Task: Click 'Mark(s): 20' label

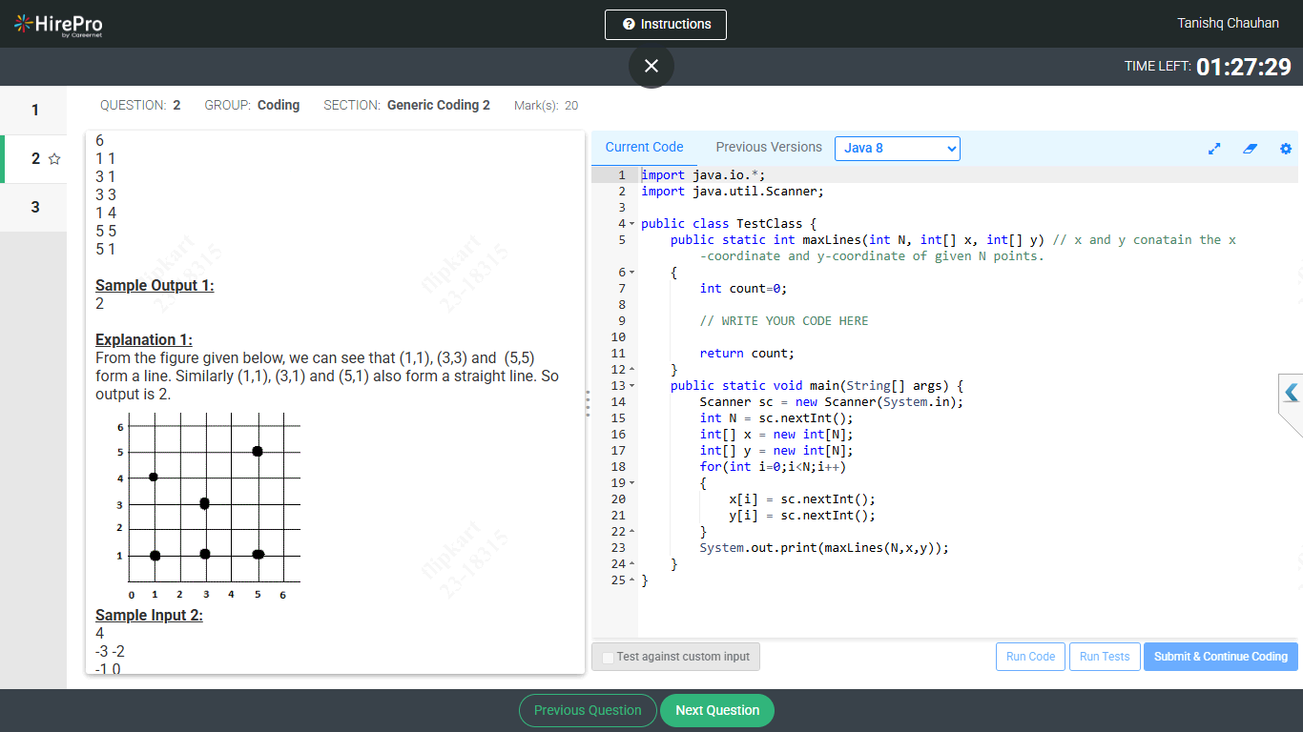Action: pos(546,106)
